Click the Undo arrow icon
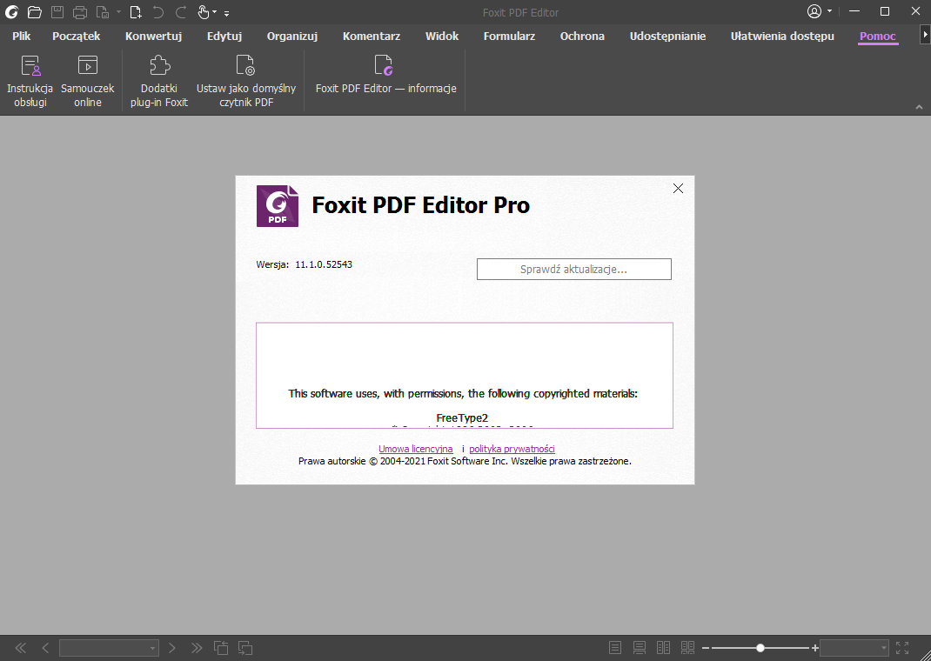Screen dimensions: 931x661 158,12
